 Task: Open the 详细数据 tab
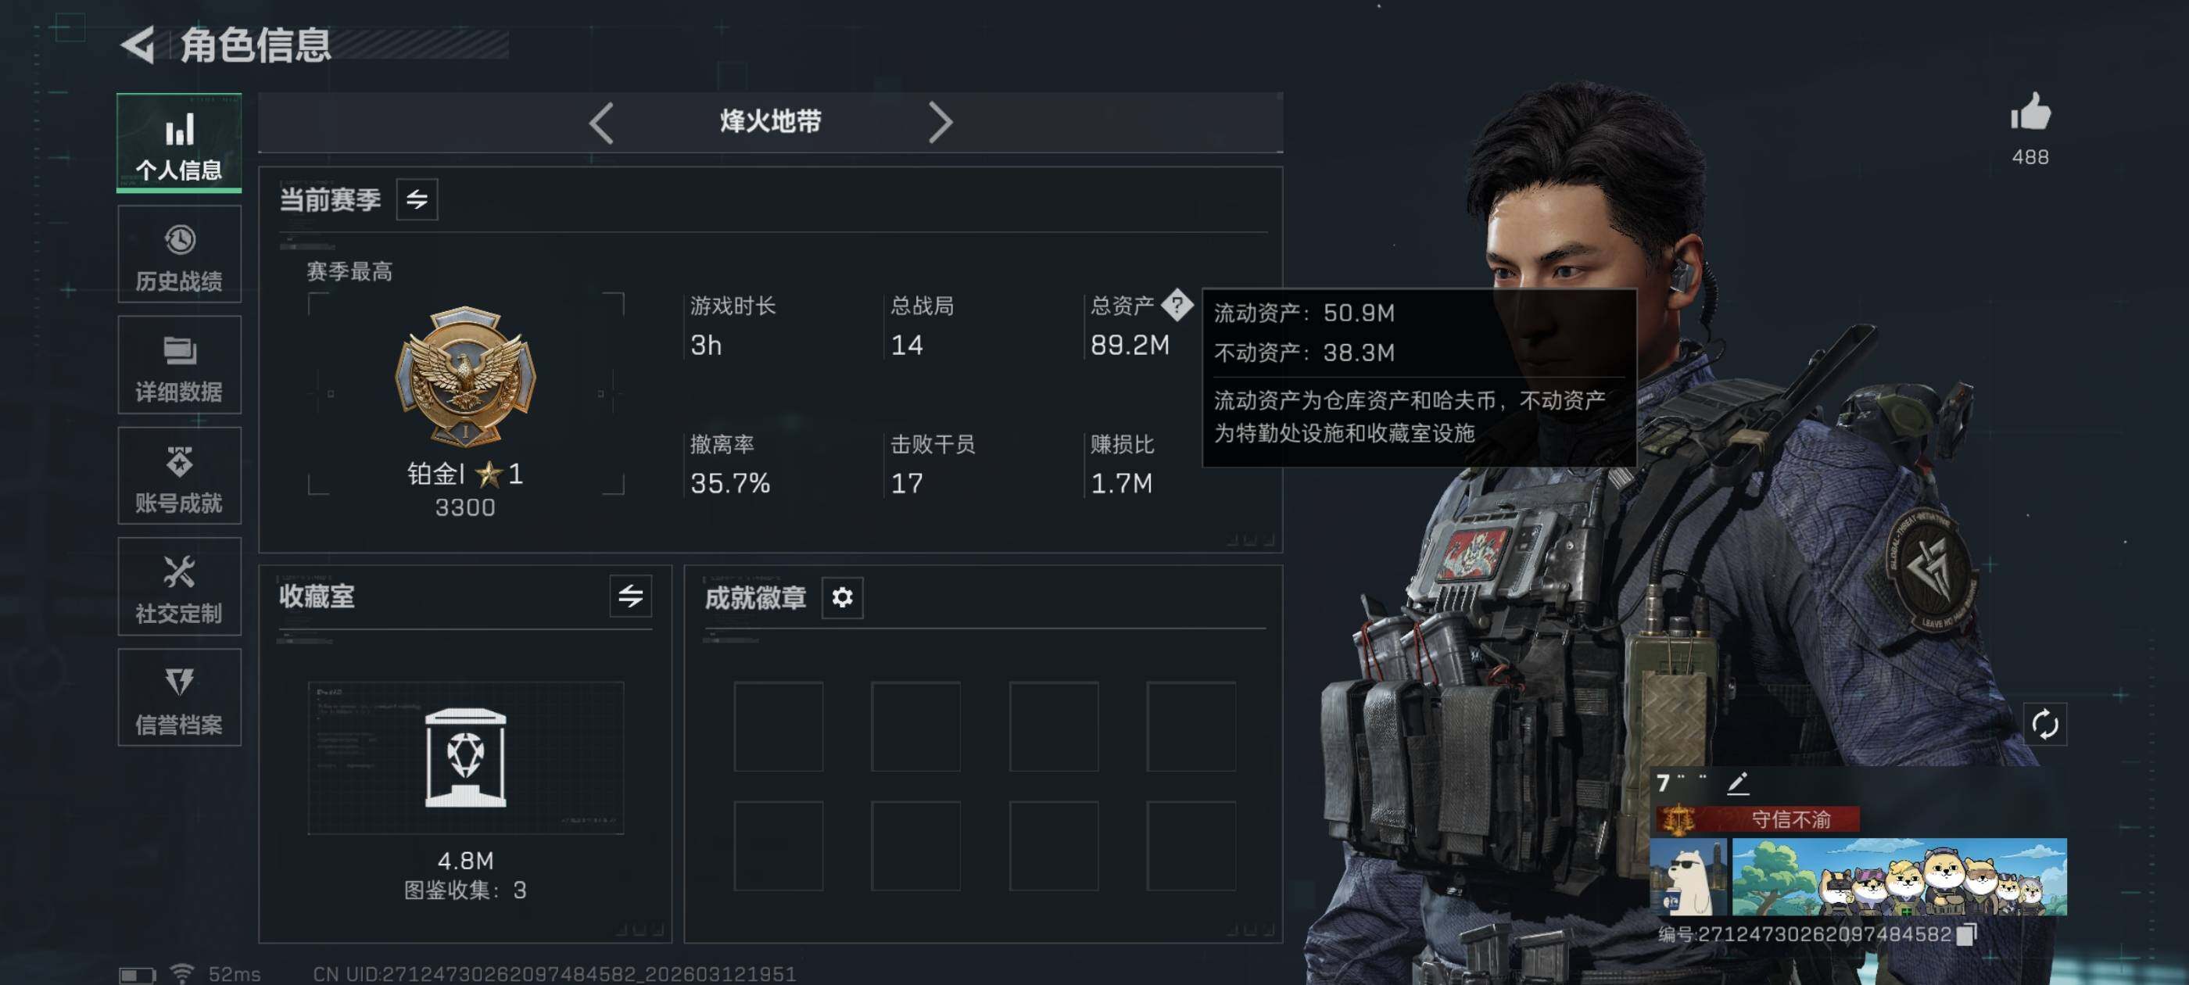179,365
